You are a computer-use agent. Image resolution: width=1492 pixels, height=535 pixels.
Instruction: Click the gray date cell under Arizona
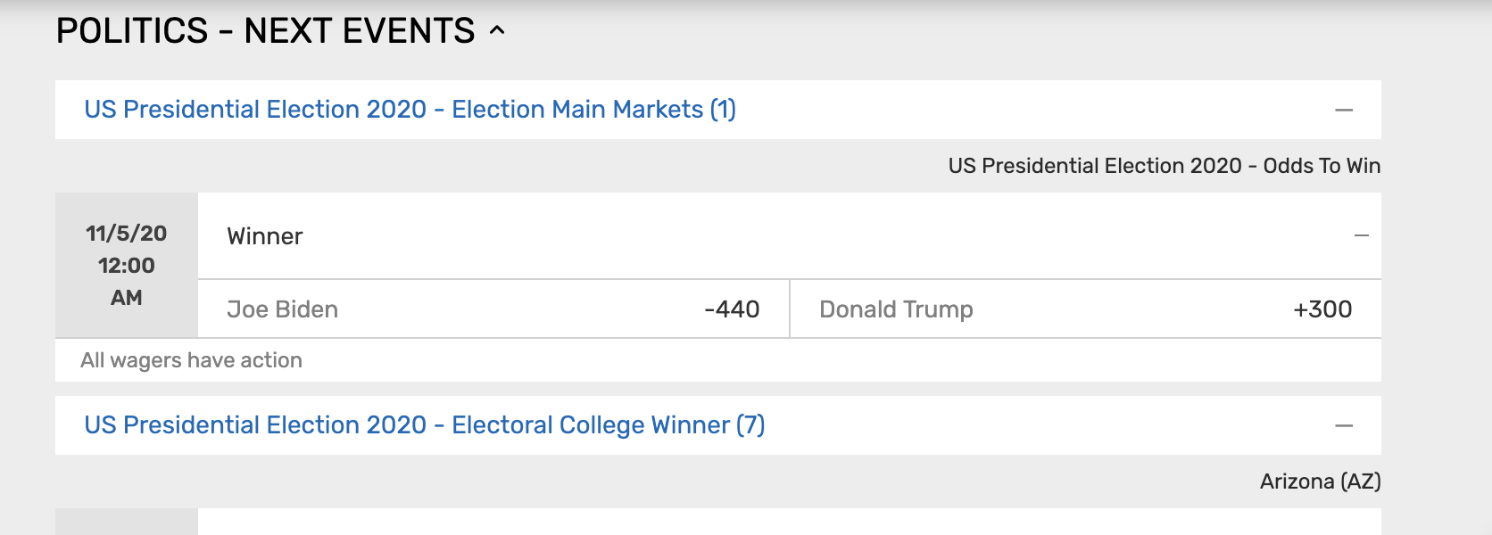[x=127, y=523]
